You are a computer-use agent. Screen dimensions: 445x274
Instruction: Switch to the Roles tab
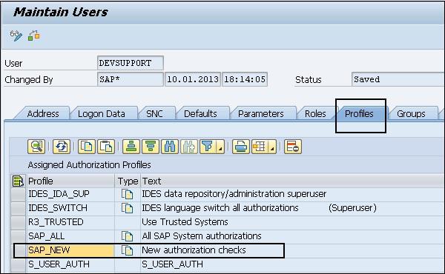315,113
